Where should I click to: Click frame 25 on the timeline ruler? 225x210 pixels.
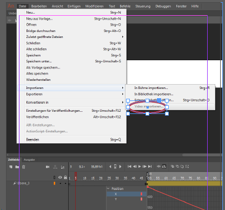[109, 179]
